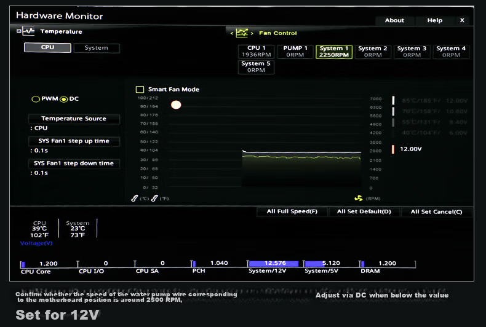Select the System 2 fan header

(x=373, y=52)
